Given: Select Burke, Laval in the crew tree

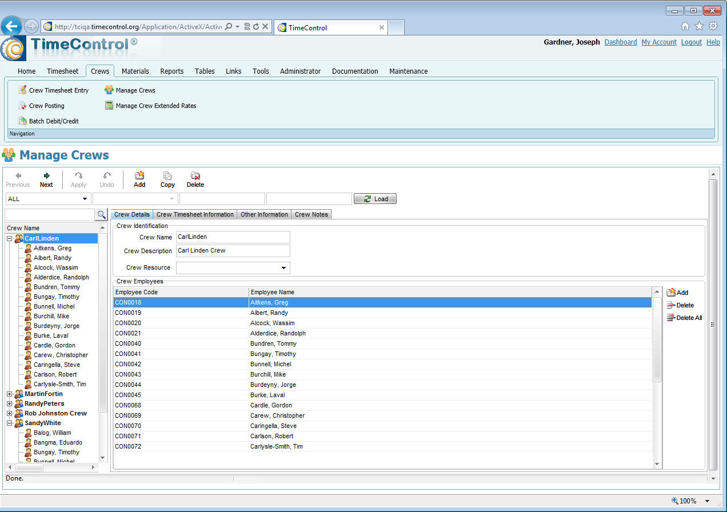Looking at the screenshot, I should tap(51, 336).
